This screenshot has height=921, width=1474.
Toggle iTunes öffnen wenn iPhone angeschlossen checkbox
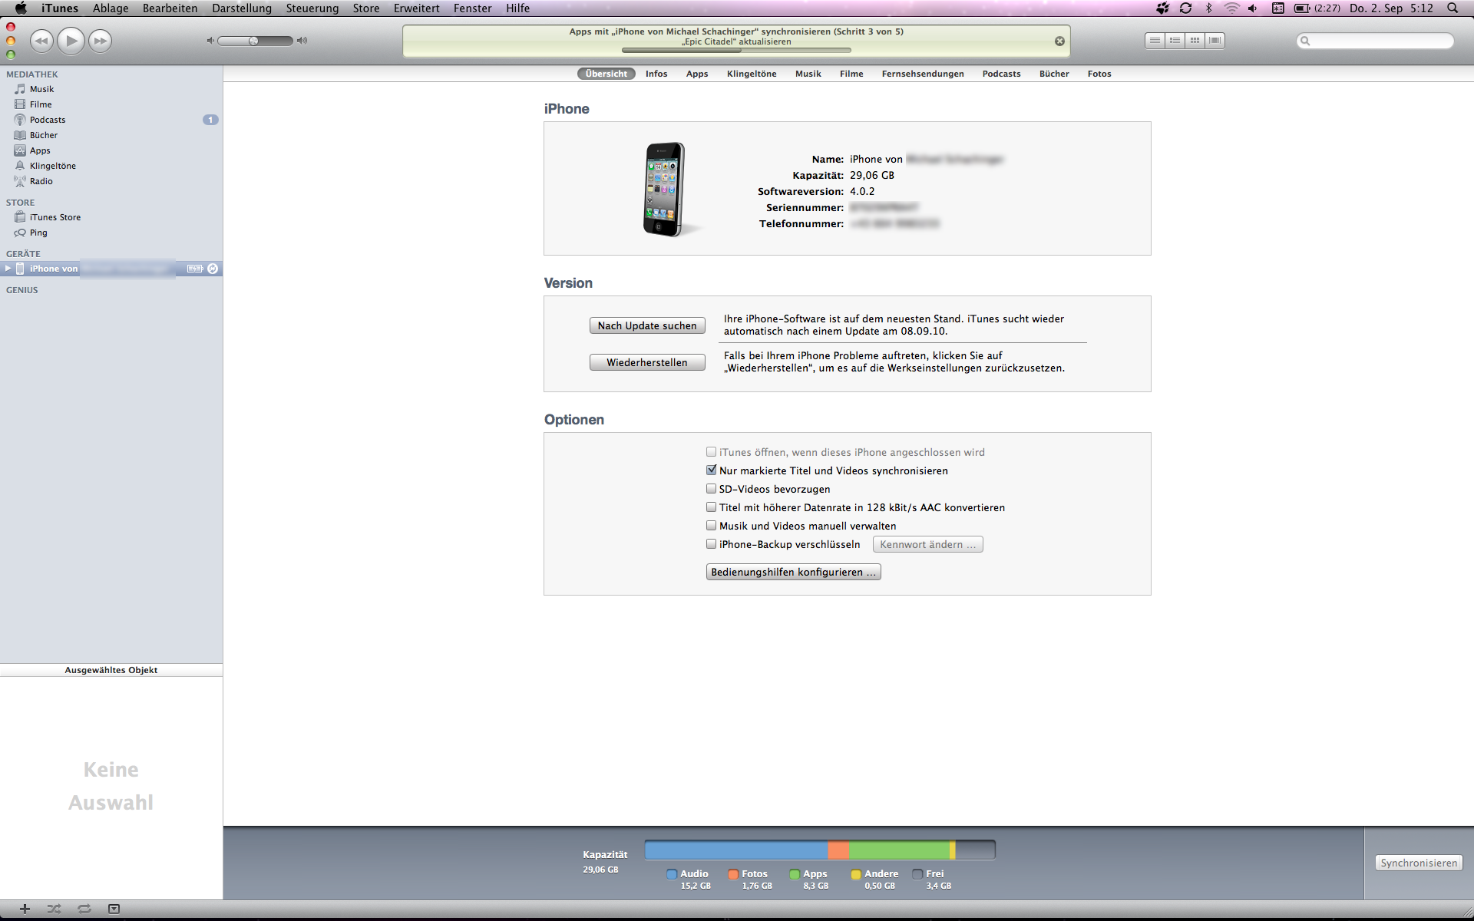(x=712, y=452)
